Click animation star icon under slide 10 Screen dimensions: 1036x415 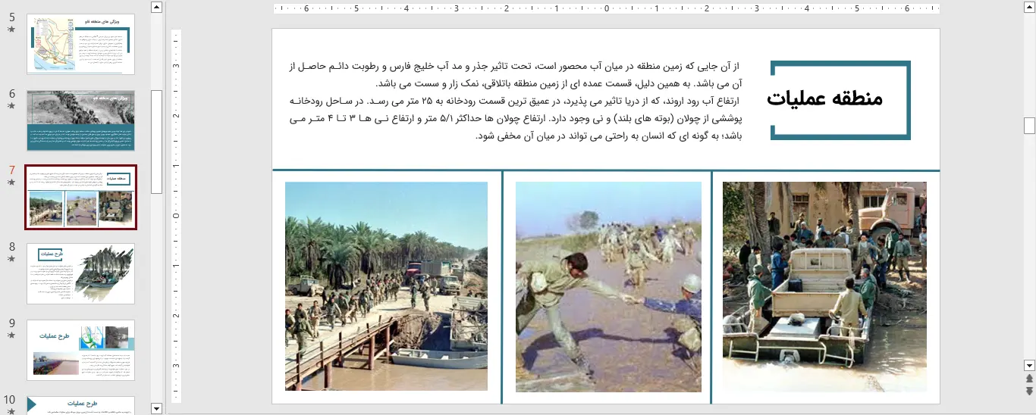point(11,411)
